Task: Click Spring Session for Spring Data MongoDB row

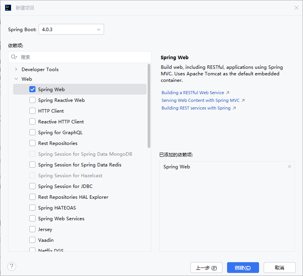Action: point(80,154)
